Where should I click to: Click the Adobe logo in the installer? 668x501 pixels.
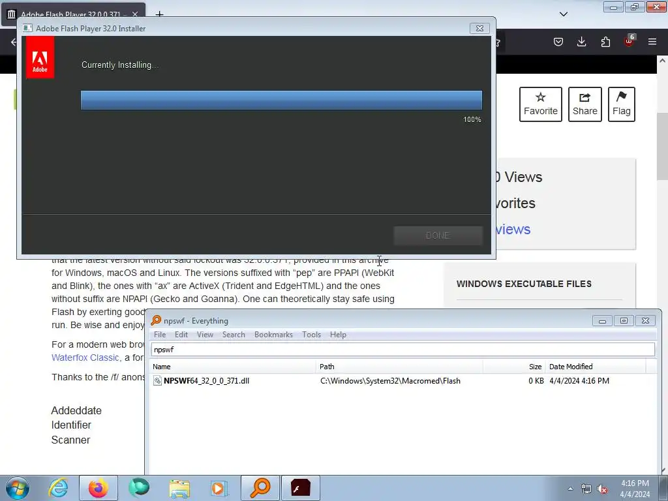[x=40, y=57]
